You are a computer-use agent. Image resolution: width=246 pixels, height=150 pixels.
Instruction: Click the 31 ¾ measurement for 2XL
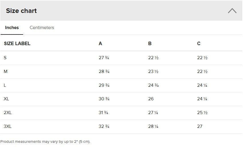click(x=103, y=113)
